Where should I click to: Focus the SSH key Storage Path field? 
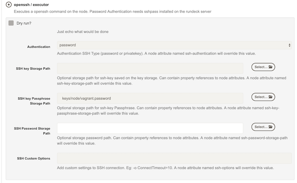150,69
